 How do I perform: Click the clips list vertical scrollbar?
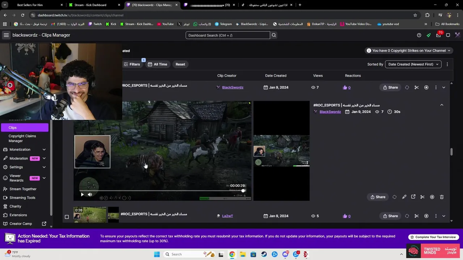(451, 152)
